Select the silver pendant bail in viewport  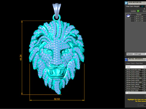[x=57, y=11]
